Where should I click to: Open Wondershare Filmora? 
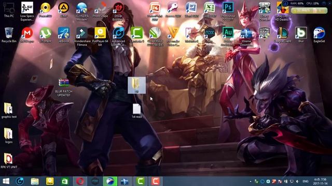click(82, 36)
